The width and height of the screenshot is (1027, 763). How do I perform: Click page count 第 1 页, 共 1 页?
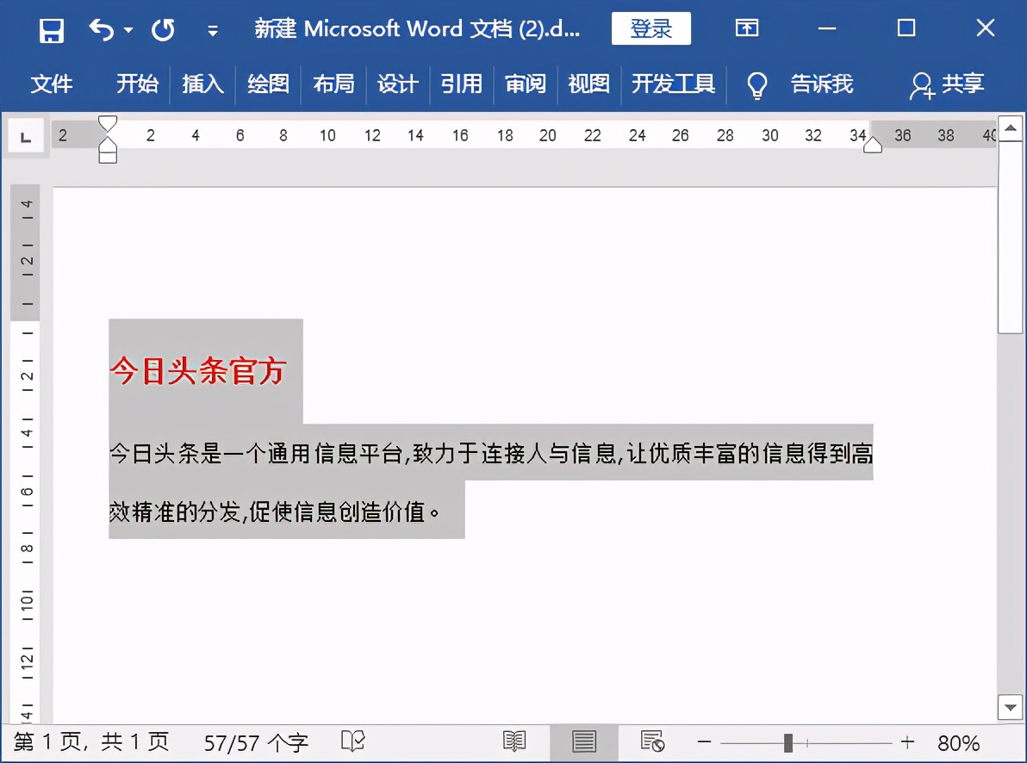click(x=91, y=742)
